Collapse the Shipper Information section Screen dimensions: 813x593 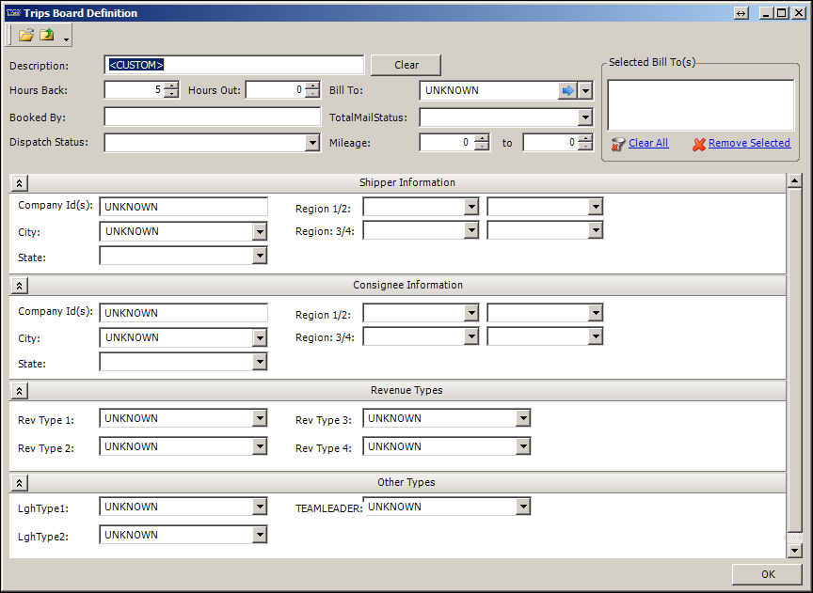[21, 183]
